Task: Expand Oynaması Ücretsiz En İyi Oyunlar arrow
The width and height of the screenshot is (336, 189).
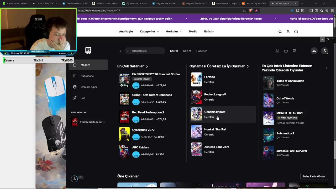Action: [248, 66]
